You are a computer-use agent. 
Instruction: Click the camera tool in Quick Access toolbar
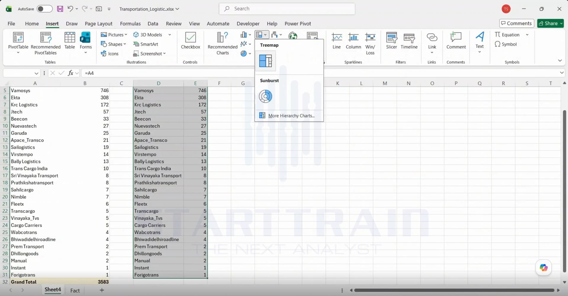click(99, 9)
